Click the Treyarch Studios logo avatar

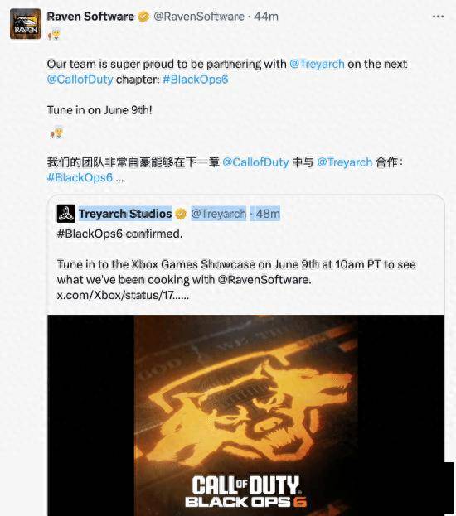66,214
